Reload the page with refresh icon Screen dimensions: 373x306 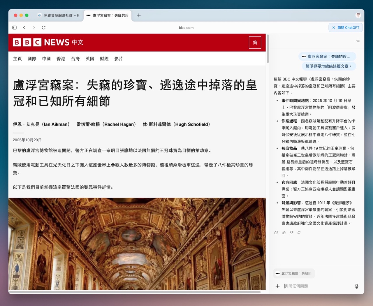click(x=44, y=27)
